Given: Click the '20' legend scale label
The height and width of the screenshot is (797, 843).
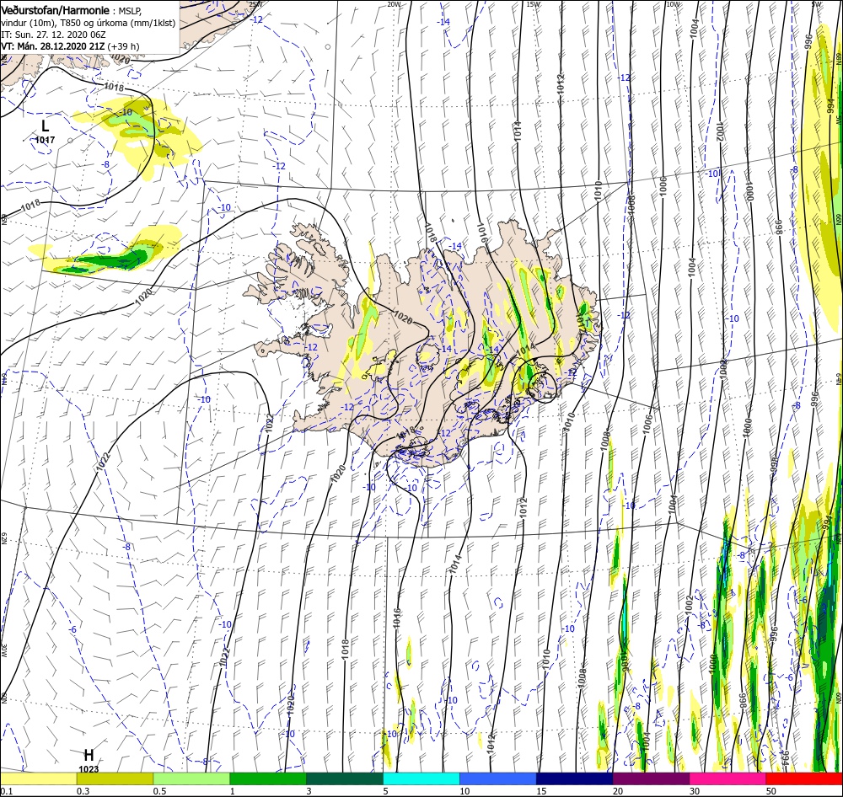Looking at the screenshot, I should pyautogui.click(x=618, y=791).
